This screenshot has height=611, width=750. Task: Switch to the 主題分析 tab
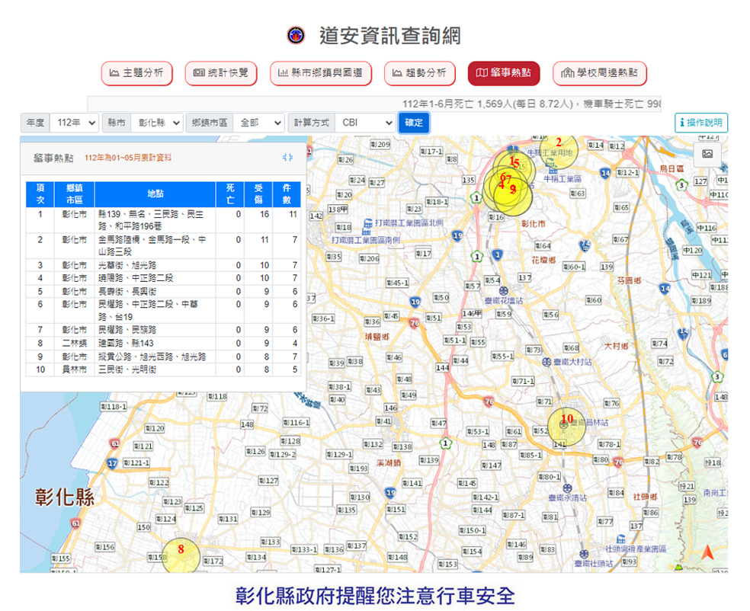click(x=137, y=73)
